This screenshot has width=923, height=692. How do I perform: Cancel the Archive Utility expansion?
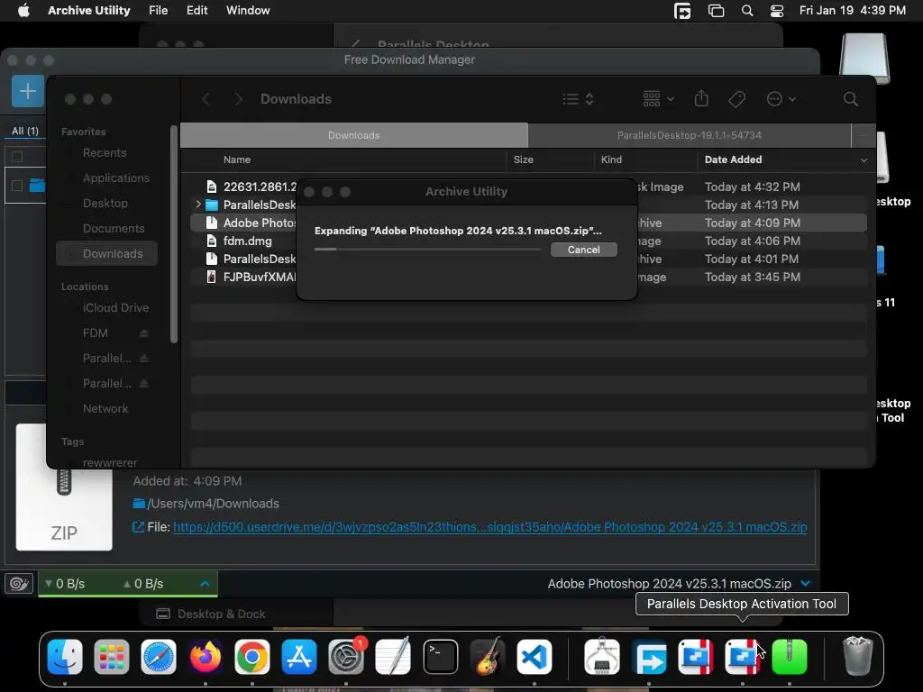coord(583,250)
